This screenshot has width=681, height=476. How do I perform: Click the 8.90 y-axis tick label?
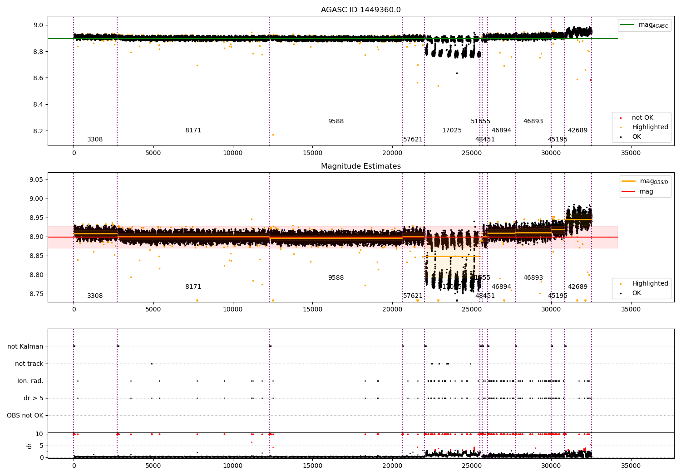coord(36,237)
